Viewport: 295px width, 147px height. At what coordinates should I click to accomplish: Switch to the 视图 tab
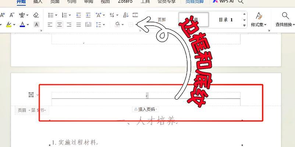click(105, 1)
